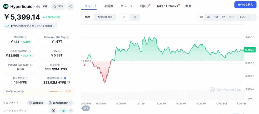
Task: Click the info icon beside Profile score
Action: pos(23,92)
